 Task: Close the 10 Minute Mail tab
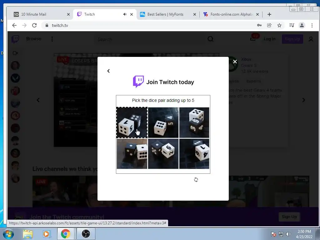coord(68,14)
